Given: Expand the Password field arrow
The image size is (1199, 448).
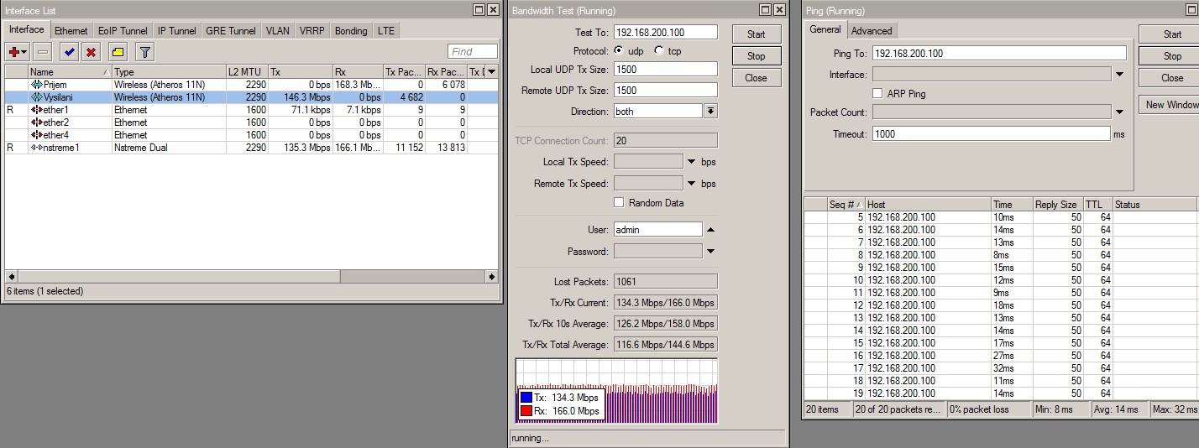Looking at the screenshot, I should pos(710,251).
